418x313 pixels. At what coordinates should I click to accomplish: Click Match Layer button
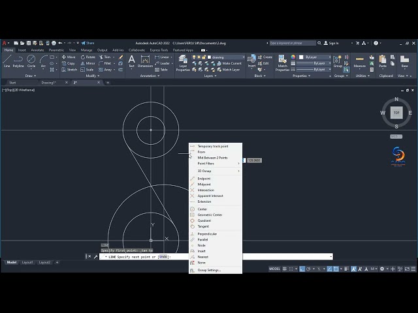229,70
